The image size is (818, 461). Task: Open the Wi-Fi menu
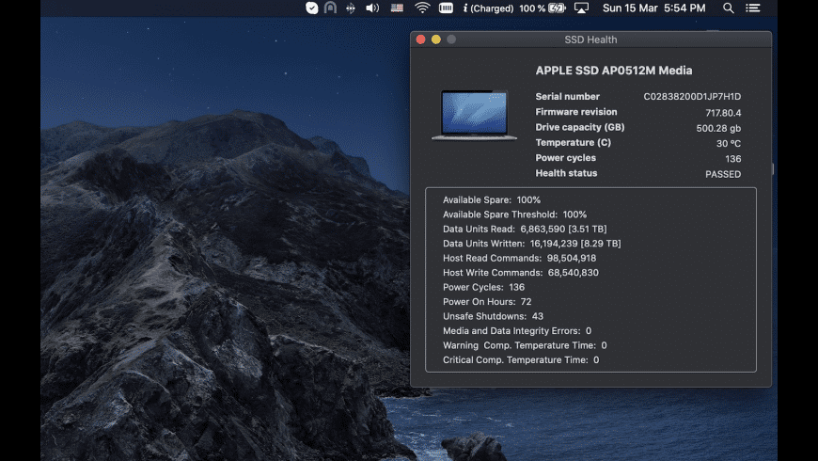(422, 8)
